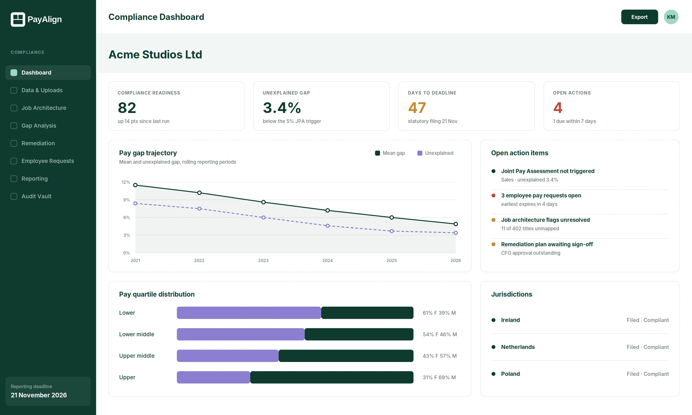Screen dimensions: 692x415
Task: Click the Employee Requests sidebar icon
Action: coord(14,161)
